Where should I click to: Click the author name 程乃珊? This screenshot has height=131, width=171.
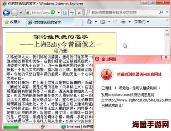coord(60,51)
